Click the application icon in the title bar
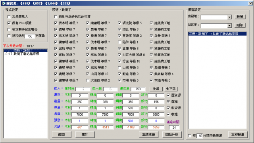254x143 pixels. tap(4, 3)
